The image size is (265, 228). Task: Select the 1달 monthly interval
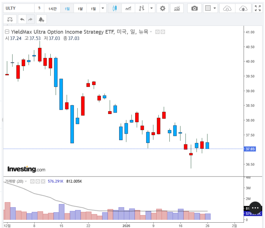click(x=80, y=8)
